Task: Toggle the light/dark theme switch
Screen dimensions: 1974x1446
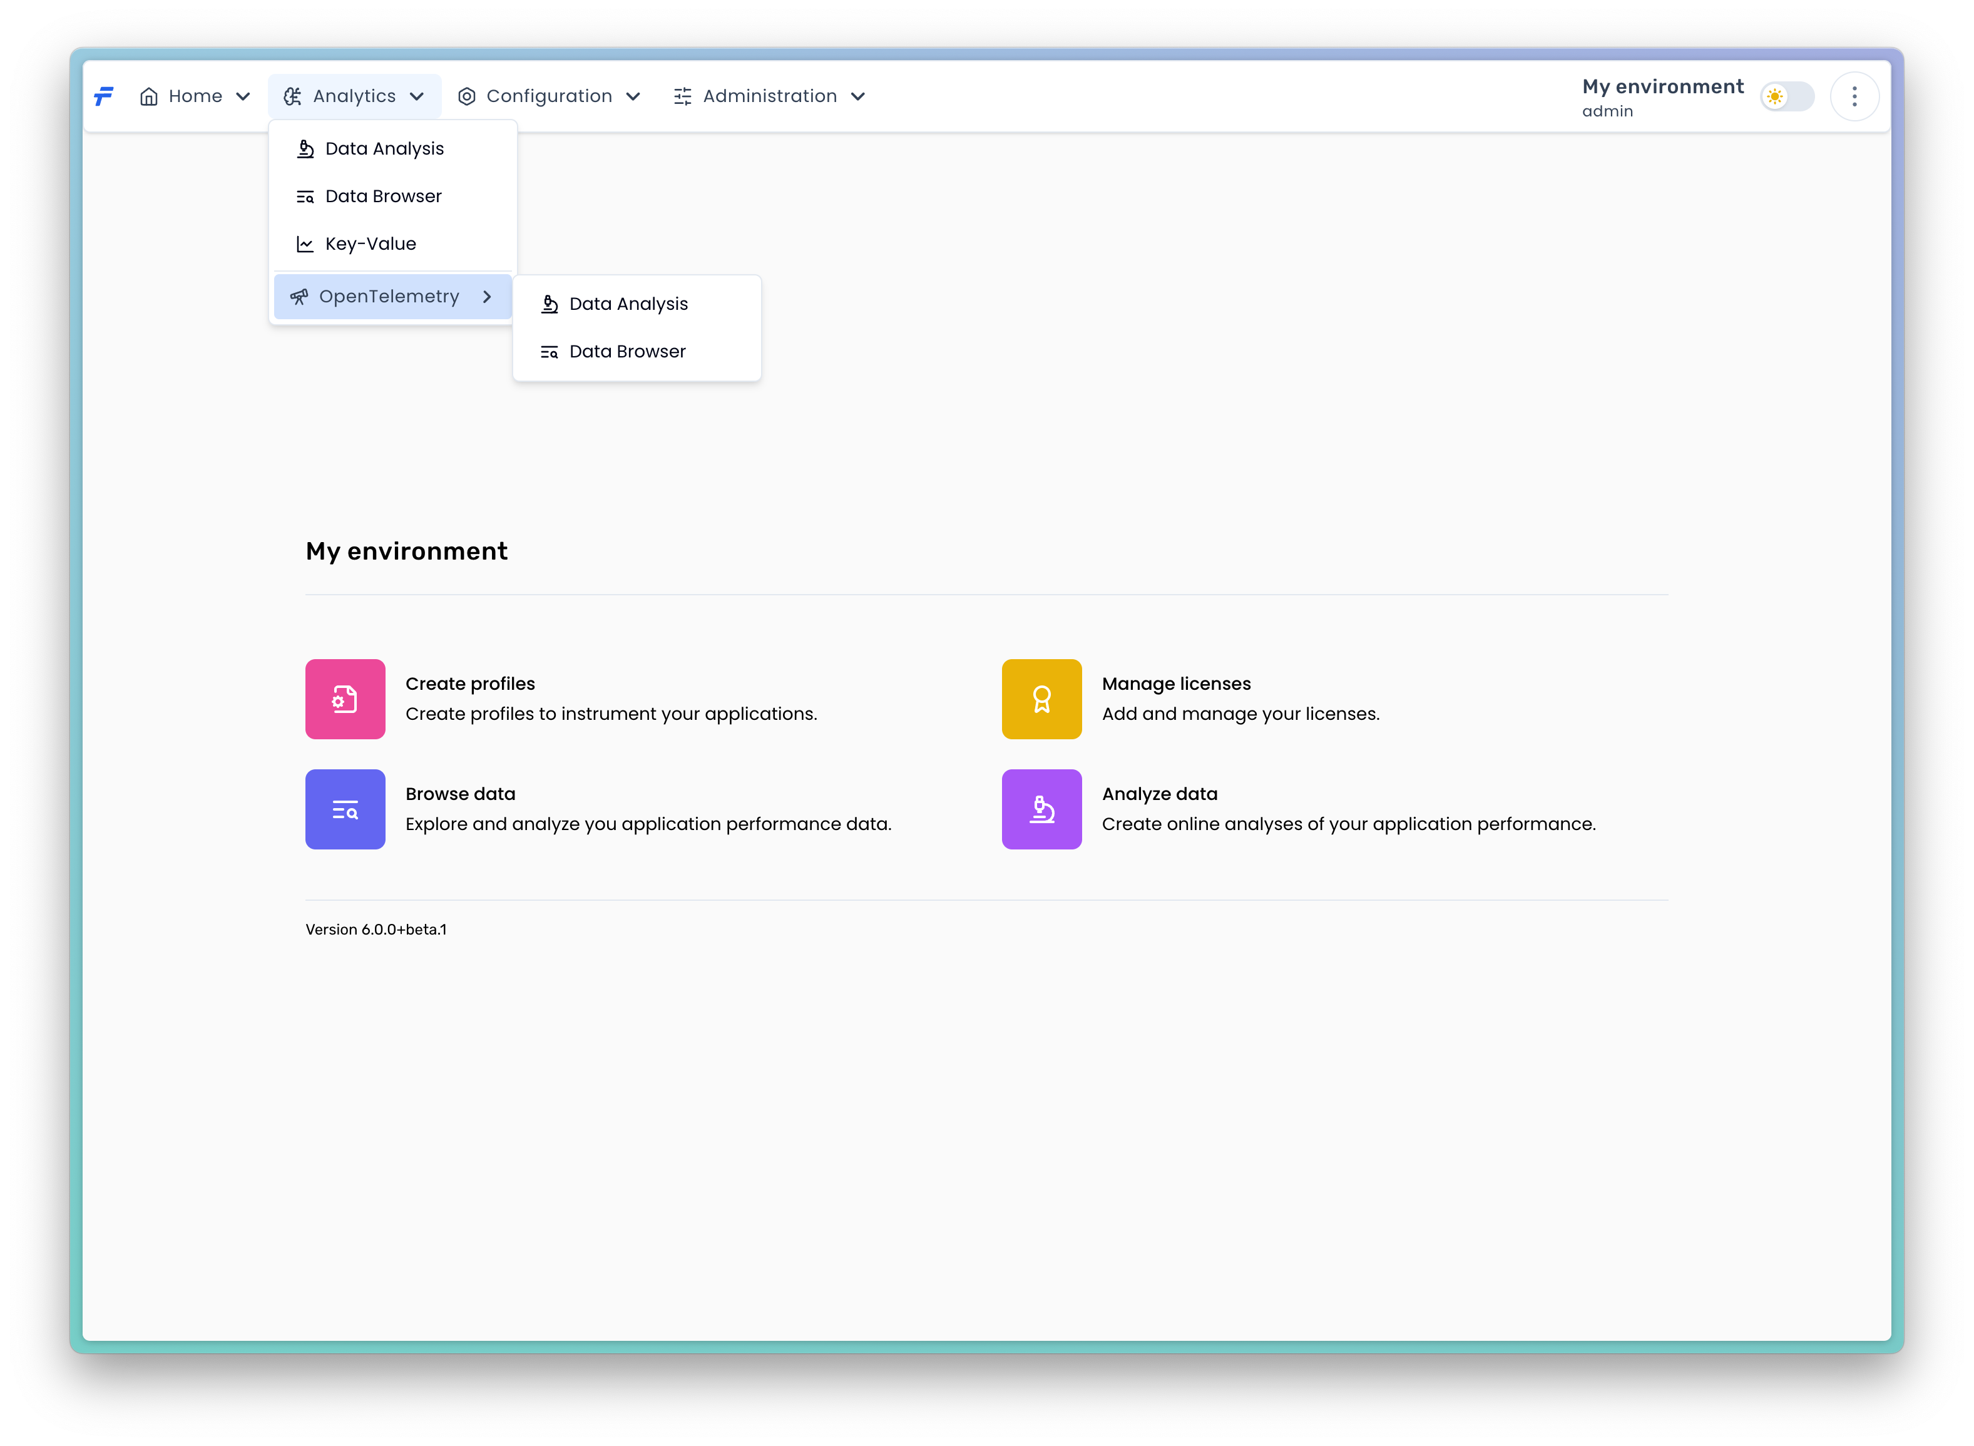Action: (x=1787, y=96)
